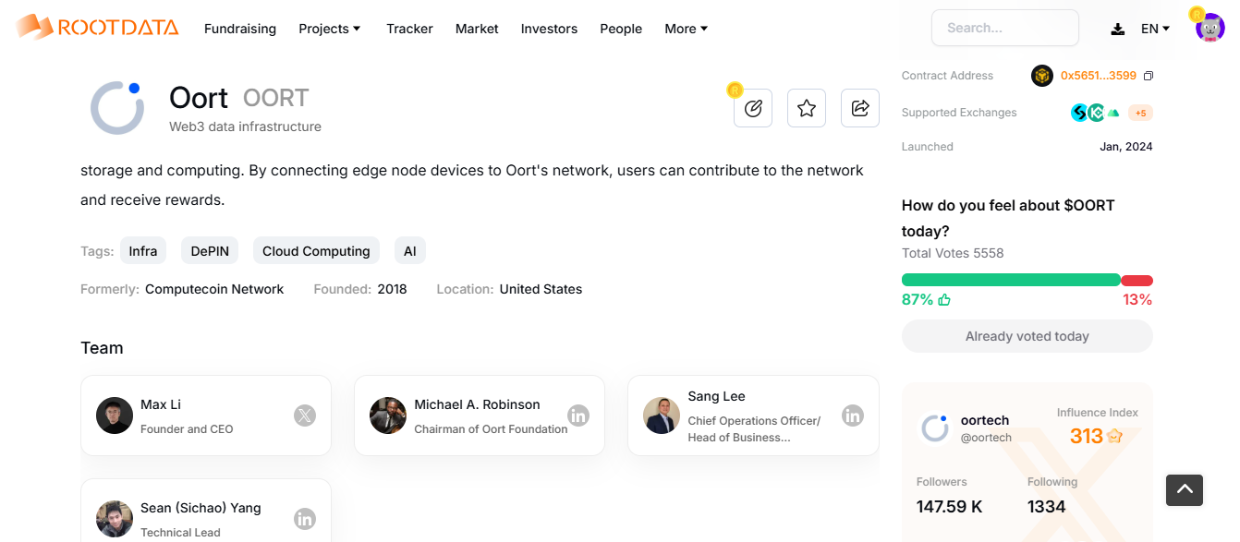This screenshot has width=1240, height=542.
Task: Open the Tracker menu item
Action: (x=409, y=29)
